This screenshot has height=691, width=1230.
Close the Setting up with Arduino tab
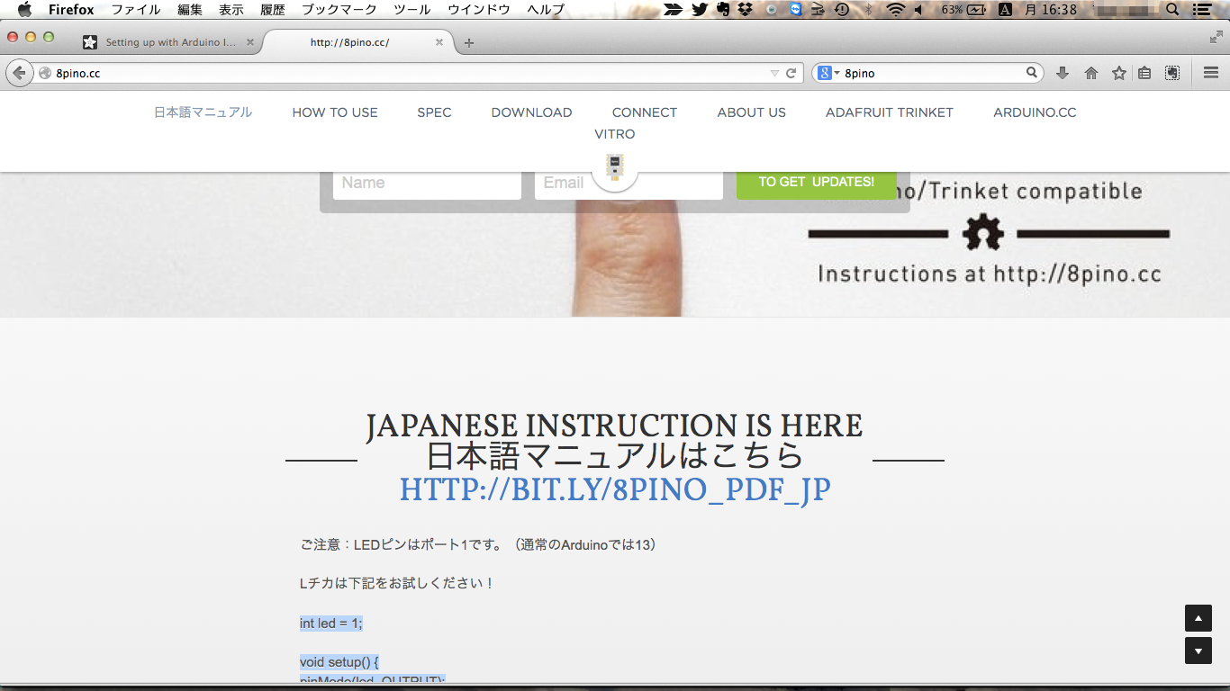(250, 42)
